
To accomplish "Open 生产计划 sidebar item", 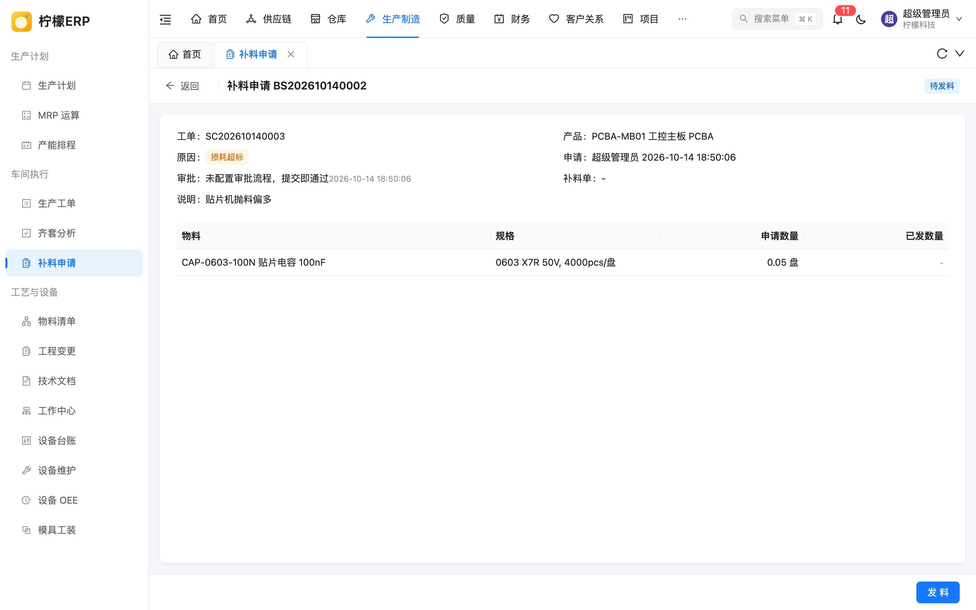I will pyautogui.click(x=74, y=85).
